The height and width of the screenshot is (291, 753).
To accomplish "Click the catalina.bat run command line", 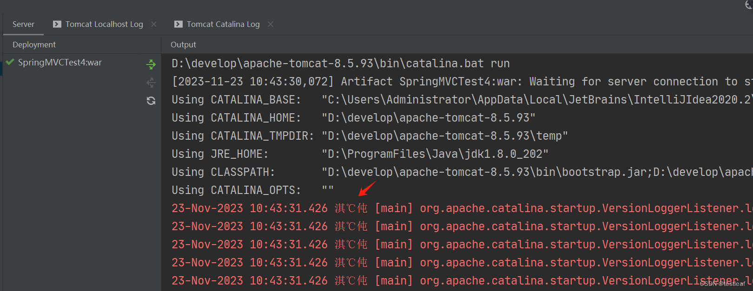I will pos(341,64).
